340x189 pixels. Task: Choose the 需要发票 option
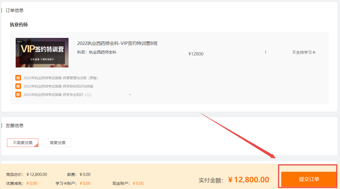58,143
